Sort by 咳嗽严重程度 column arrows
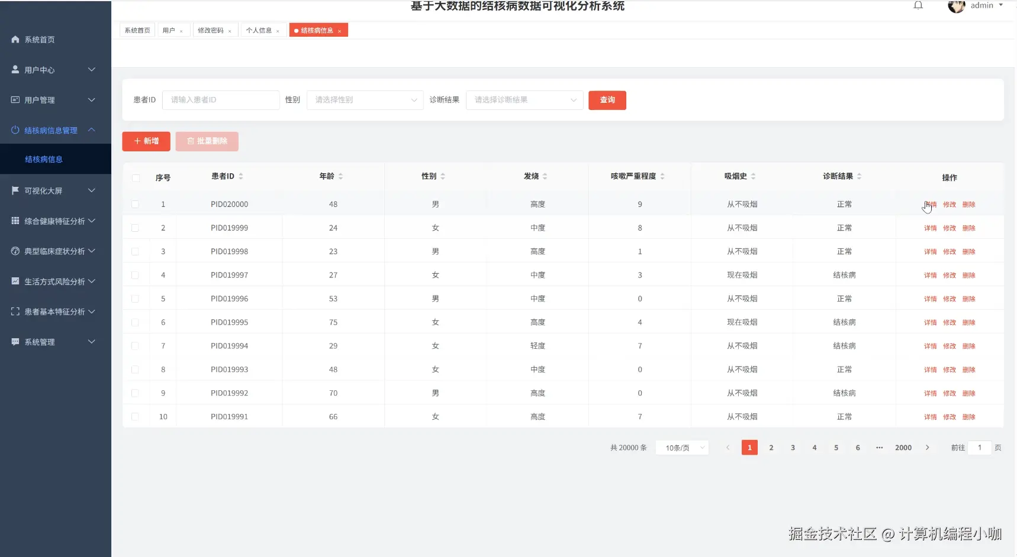 662,176
